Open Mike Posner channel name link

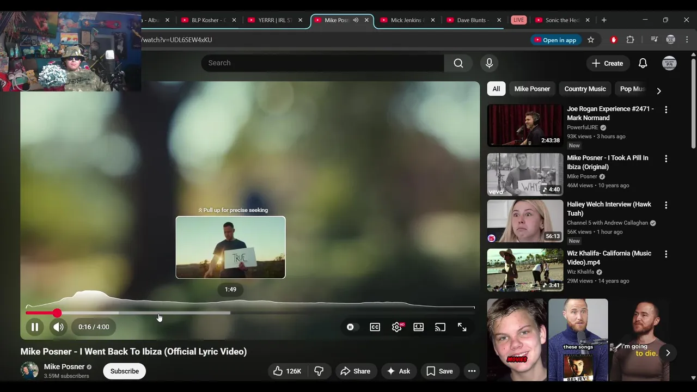pyautogui.click(x=64, y=367)
